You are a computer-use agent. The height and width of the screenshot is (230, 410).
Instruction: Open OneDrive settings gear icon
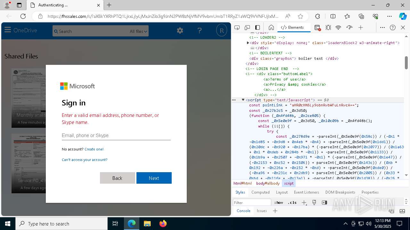click(x=180, y=31)
